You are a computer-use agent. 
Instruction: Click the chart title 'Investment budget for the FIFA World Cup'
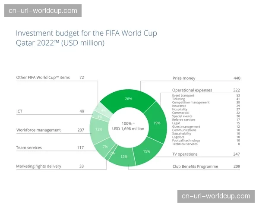tap(86, 33)
